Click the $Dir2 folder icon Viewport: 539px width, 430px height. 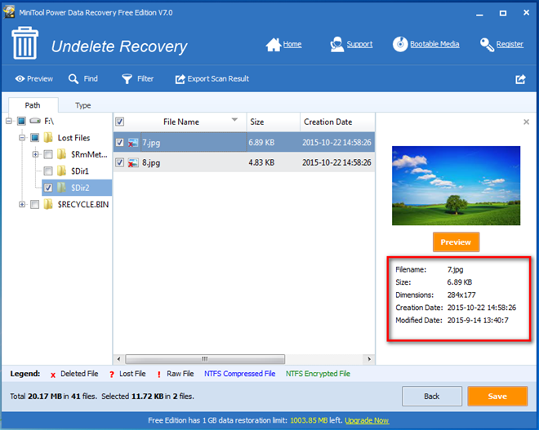61,188
